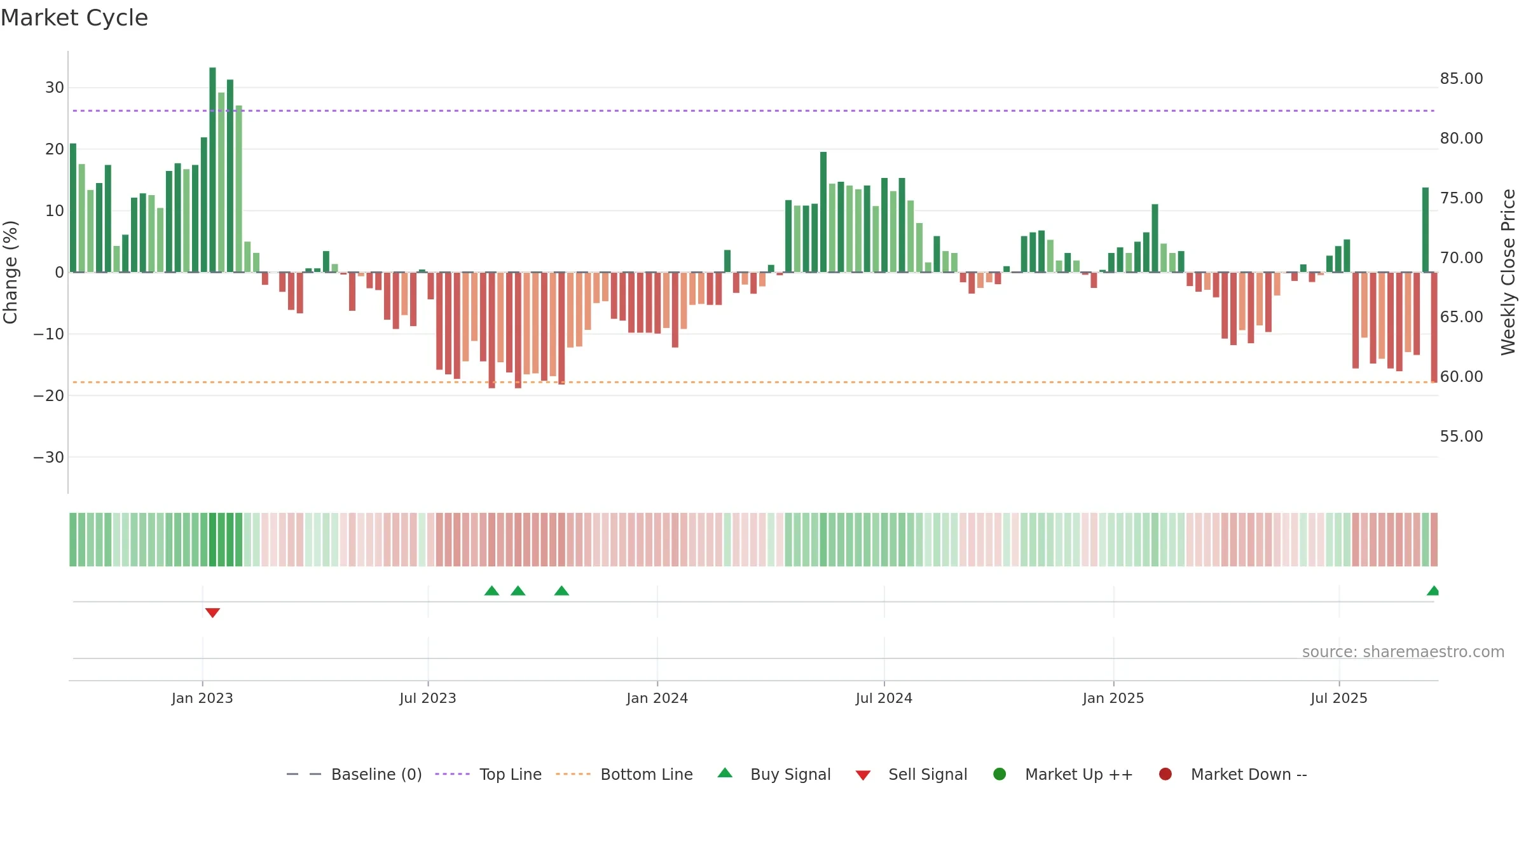Click the green Market Up legend circle
1526x858 pixels.
tap(1000, 774)
